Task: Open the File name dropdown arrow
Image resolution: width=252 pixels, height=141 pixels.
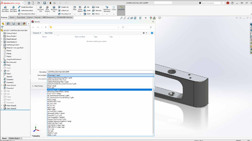Action: [153, 72]
